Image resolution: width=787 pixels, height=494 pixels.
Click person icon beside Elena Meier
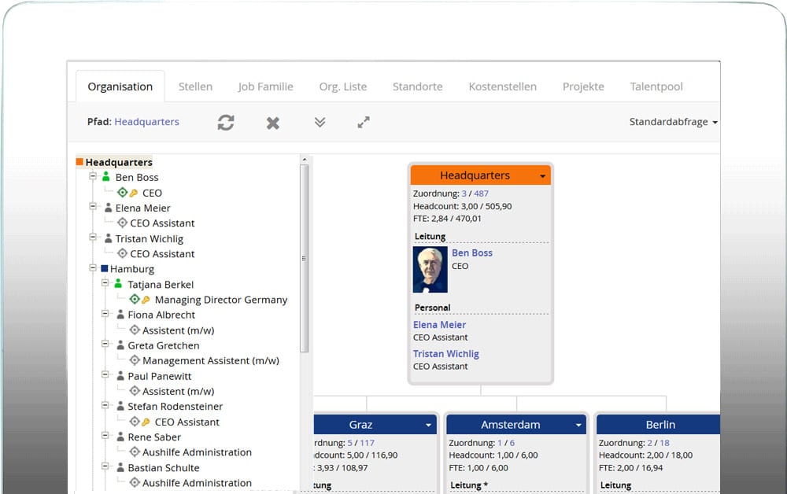[x=108, y=207]
